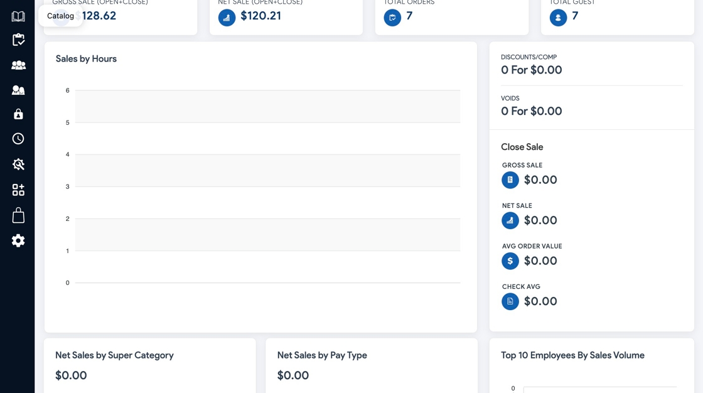Image resolution: width=703 pixels, height=393 pixels.
Task: Click the Net Sale chart icon in top card
Action: coord(227,18)
